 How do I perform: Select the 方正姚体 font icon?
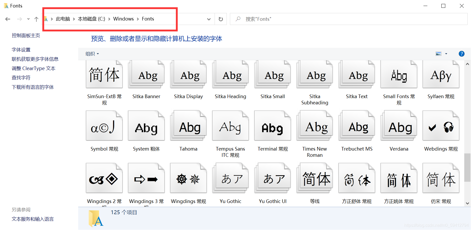click(399, 178)
